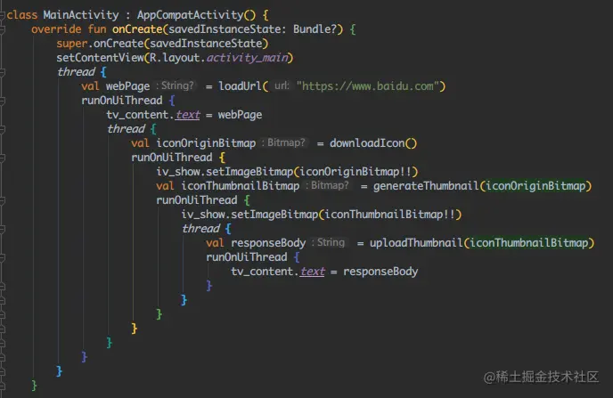Screen dimensions: 613x398
Task: Click 'val' keyword before responseBody
Action: tap(215, 243)
